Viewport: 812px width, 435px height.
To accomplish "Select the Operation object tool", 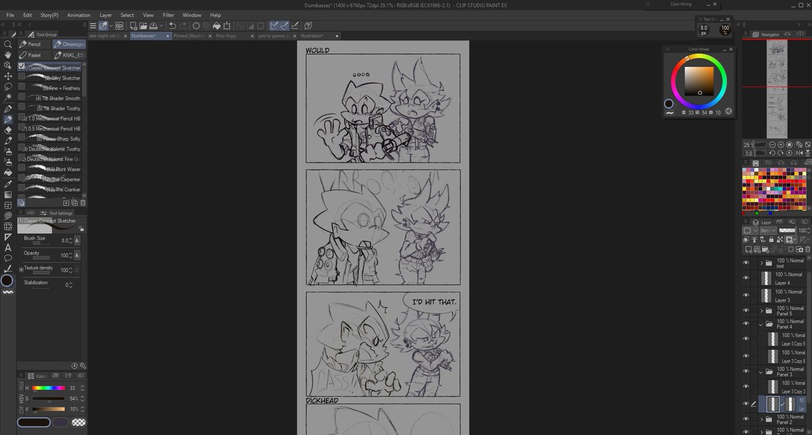I will [x=7, y=66].
